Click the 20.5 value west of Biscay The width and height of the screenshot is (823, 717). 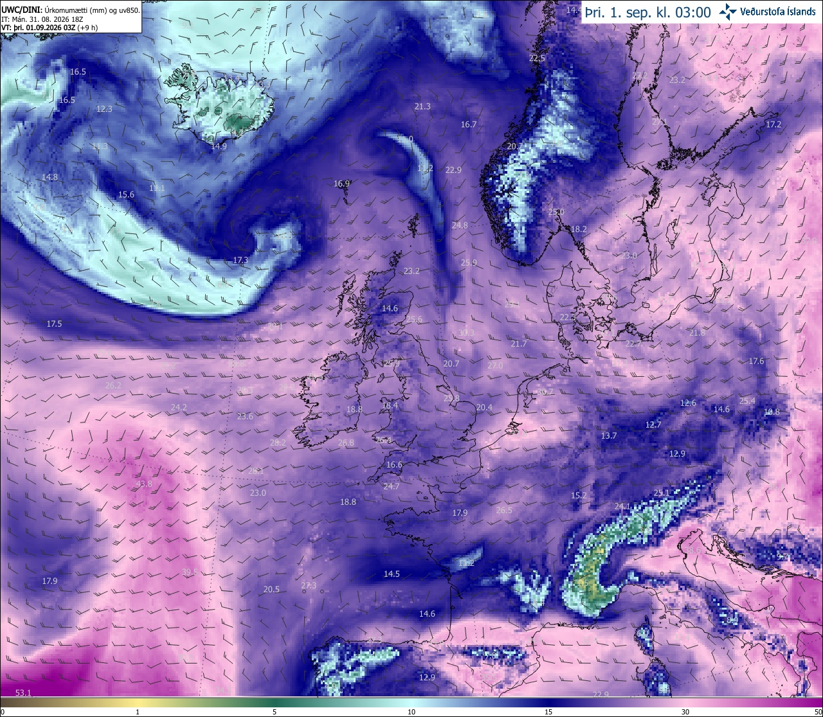click(x=271, y=590)
